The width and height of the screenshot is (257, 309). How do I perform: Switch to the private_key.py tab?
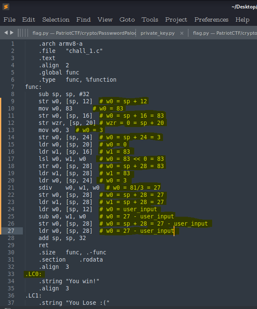coord(158,33)
